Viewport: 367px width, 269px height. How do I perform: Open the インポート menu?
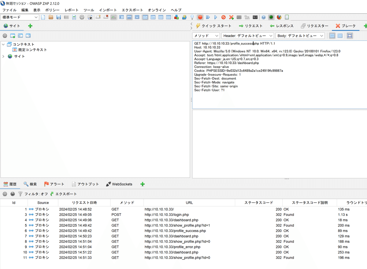click(x=108, y=10)
